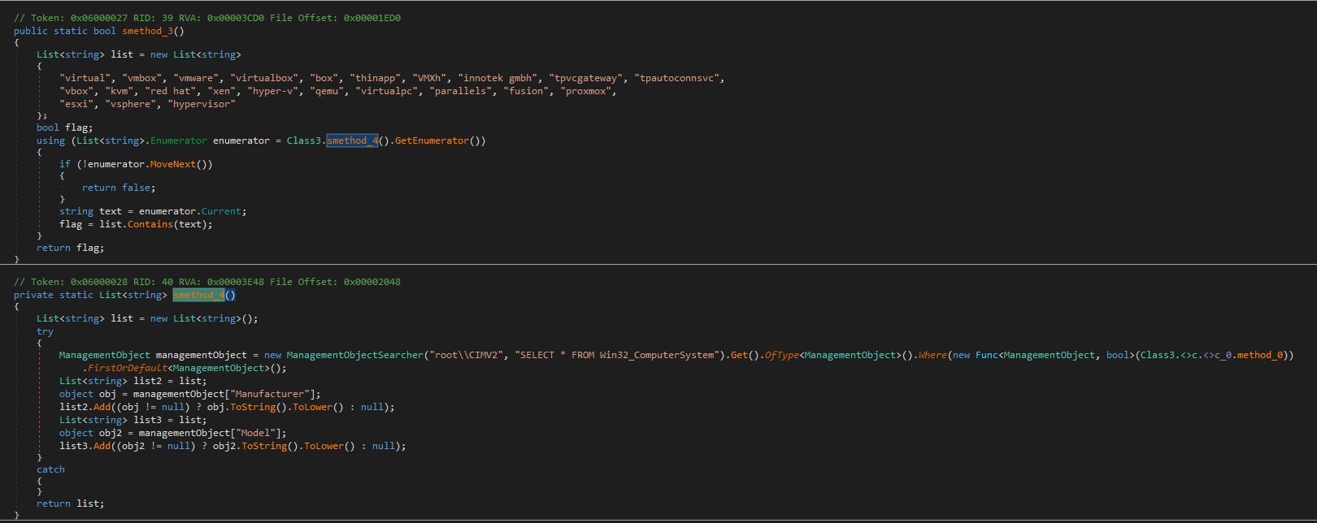Viewport: 1317px width, 523px height.
Task: Click the list.Contains method call
Action: pyautogui.click(x=150, y=224)
